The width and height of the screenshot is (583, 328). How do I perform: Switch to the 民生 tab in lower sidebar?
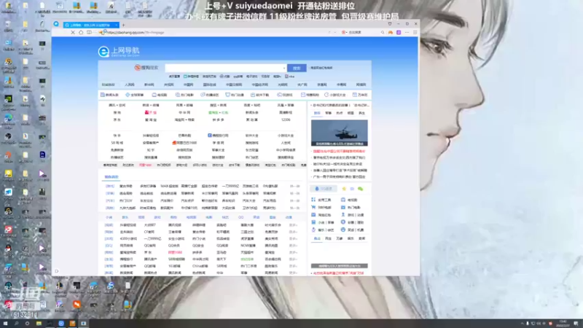[x=328, y=238]
